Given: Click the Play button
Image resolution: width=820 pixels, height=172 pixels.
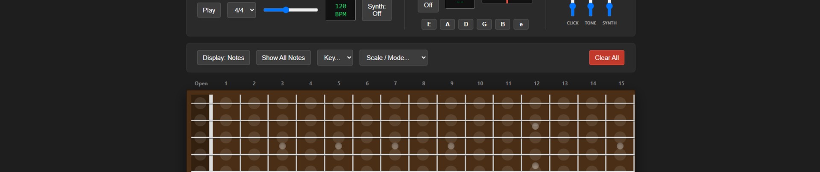Looking at the screenshot, I should [209, 10].
